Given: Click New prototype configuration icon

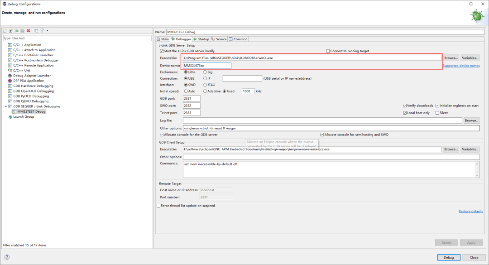Looking at the screenshot, I should [x=10, y=31].
